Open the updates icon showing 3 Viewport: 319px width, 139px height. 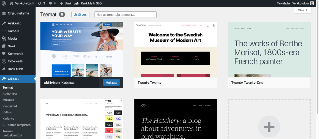click(x=40, y=3)
